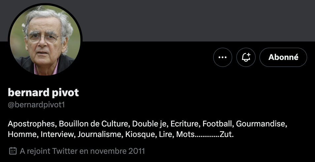Click the "A rejoint Twitter en novembre 2011" text
Screen dimensions: 315x162
point(82,151)
